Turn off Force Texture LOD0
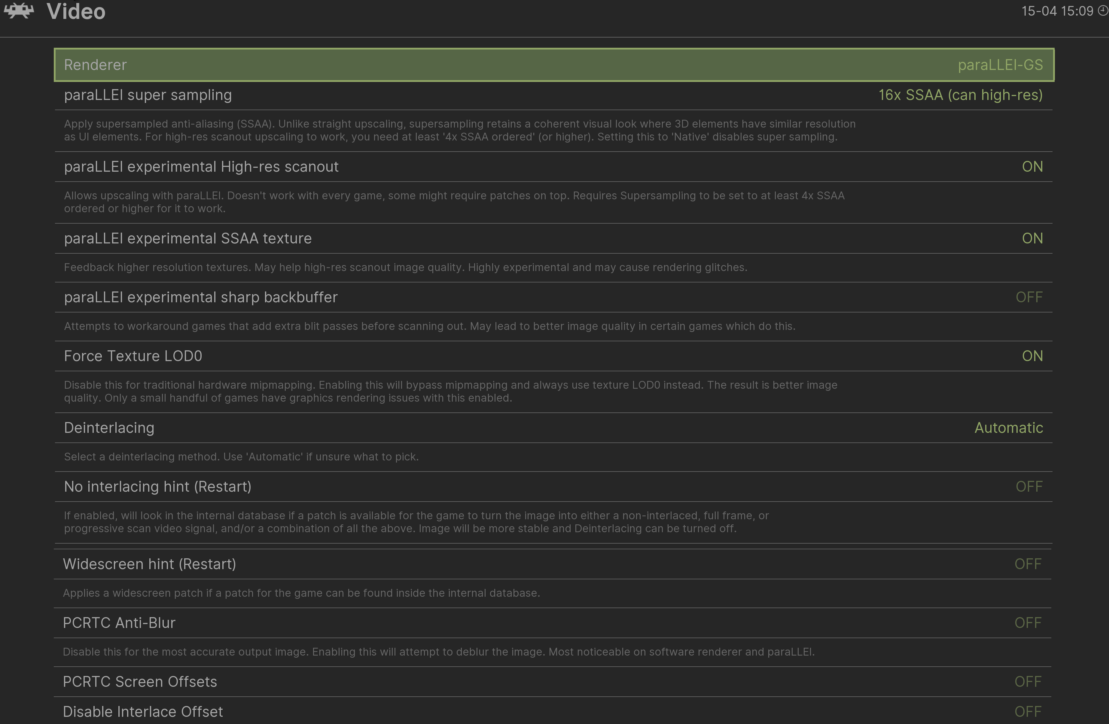Screen dimensions: 1109x724 (1032, 356)
